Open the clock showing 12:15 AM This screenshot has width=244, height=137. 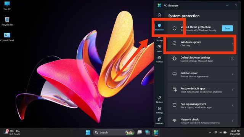tap(235, 132)
